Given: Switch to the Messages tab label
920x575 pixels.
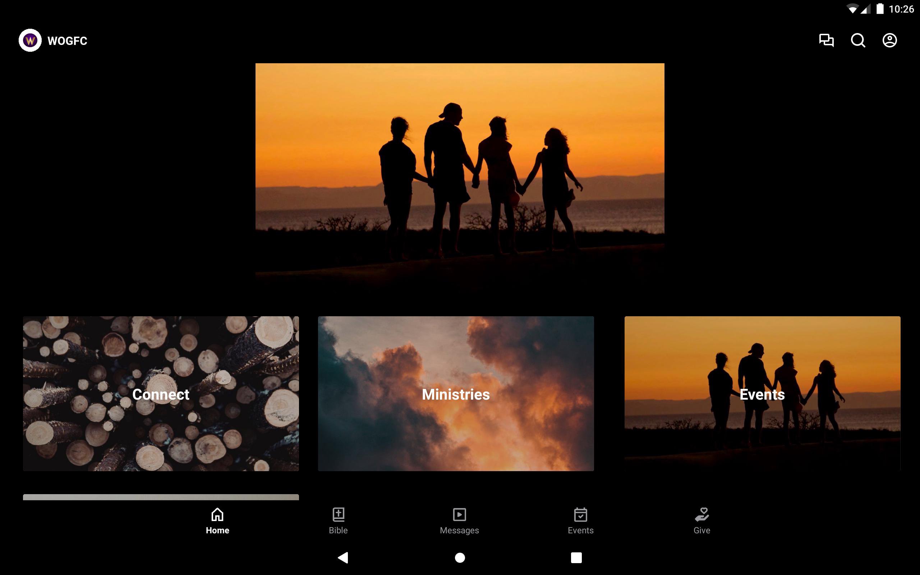Looking at the screenshot, I should (x=459, y=530).
